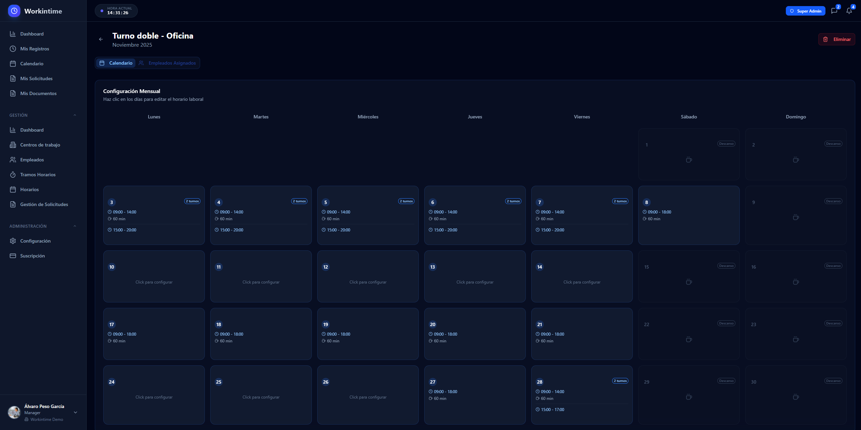Screen dimensions: 861x430
Task: Switch to the Empleados Asignados tab
Action: pyautogui.click(x=168, y=63)
